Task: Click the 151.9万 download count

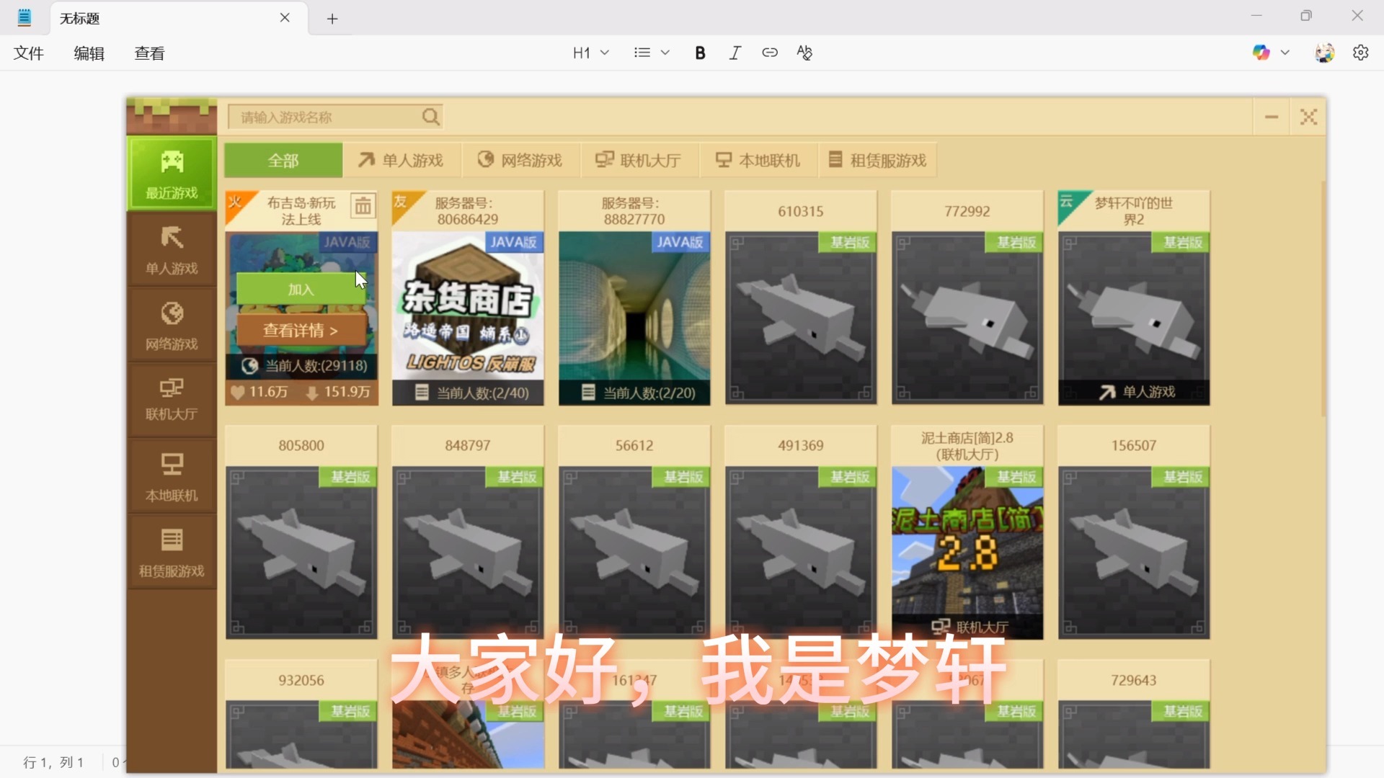Action: click(x=339, y=392)
